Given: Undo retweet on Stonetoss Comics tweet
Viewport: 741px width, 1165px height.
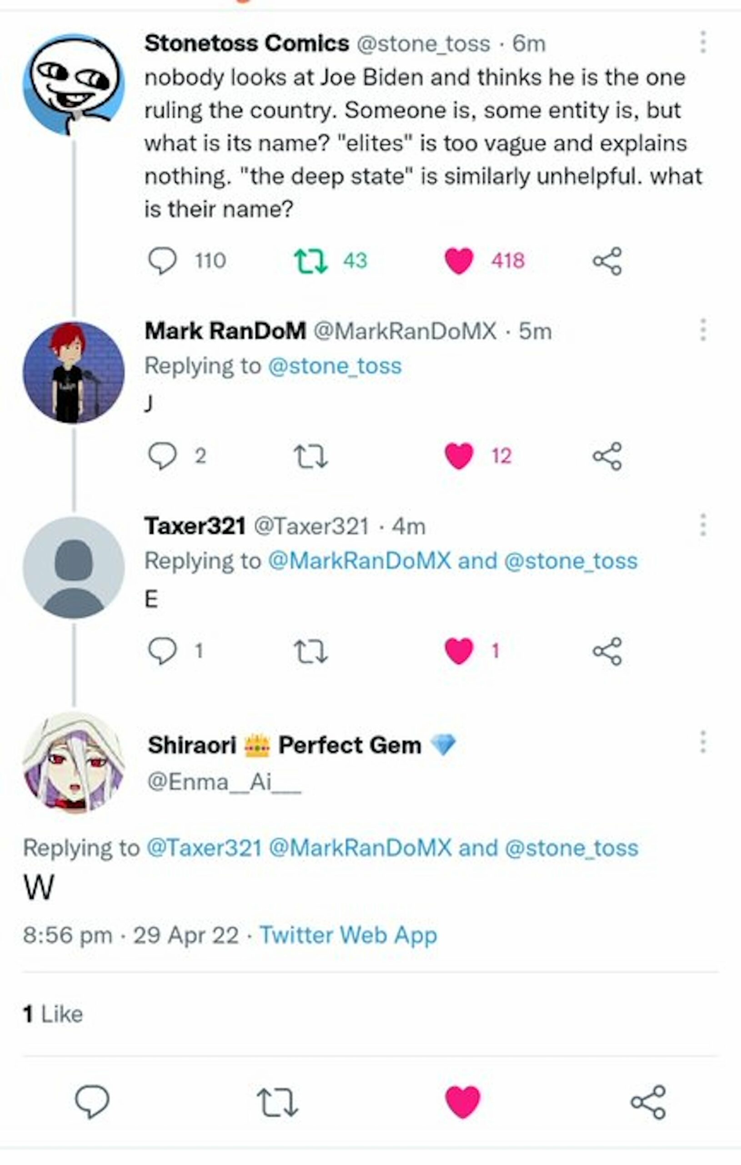Looking at the screenshot, I should [x=311, y=261].
